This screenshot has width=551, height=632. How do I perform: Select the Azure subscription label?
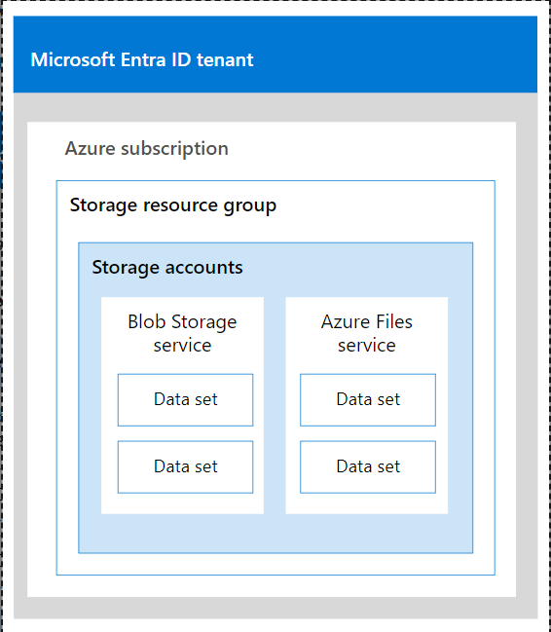147,149
